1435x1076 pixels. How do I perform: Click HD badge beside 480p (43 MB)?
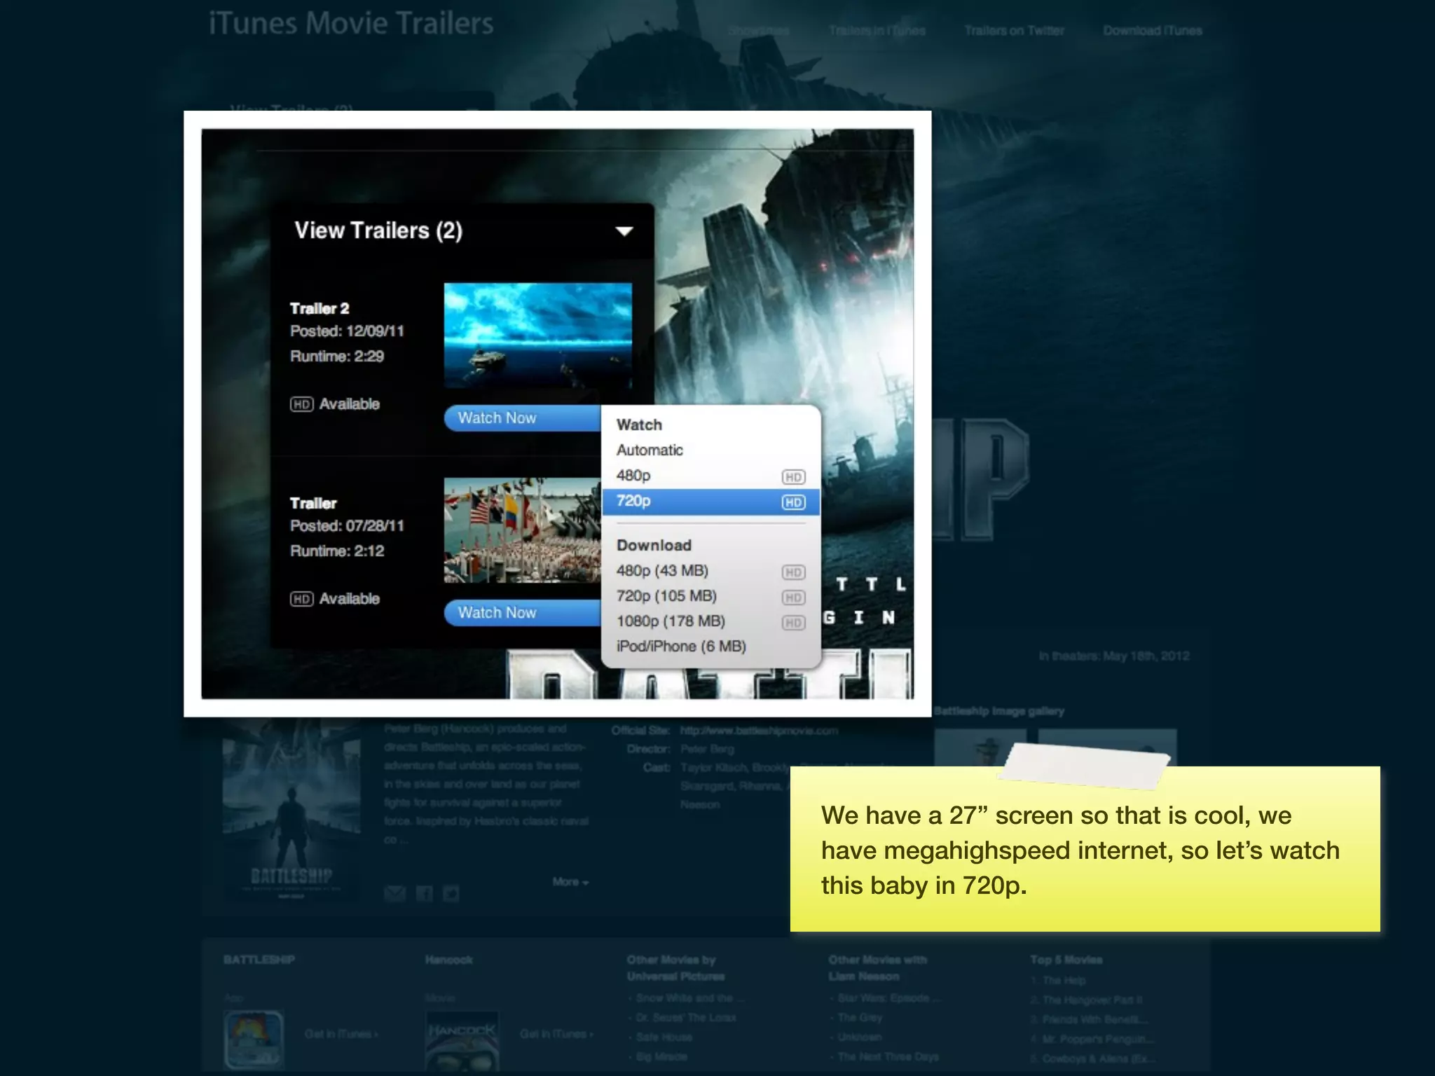click(793, 572)
